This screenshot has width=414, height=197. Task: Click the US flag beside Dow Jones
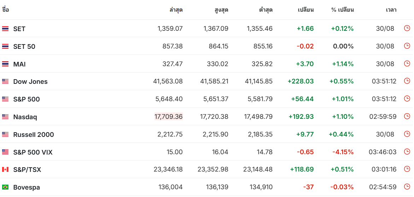(5, 81)
